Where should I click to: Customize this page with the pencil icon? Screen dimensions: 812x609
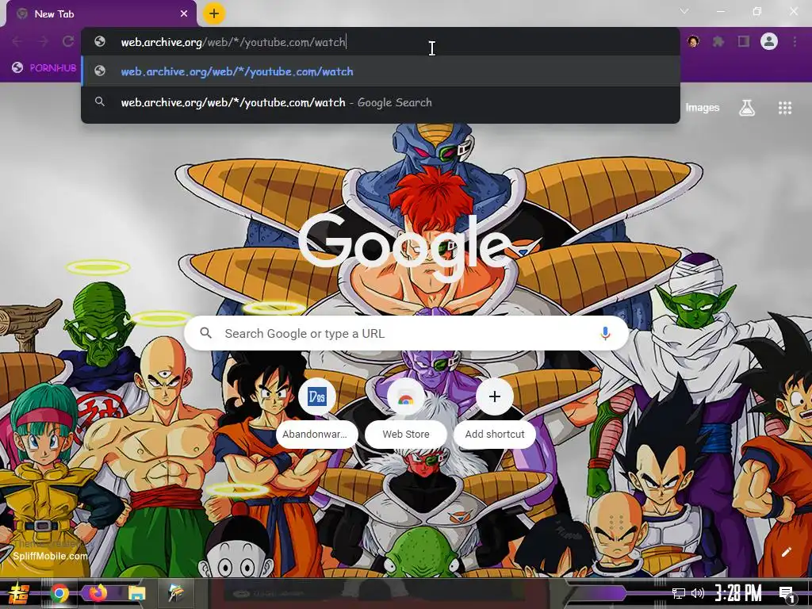coord(786,552)
